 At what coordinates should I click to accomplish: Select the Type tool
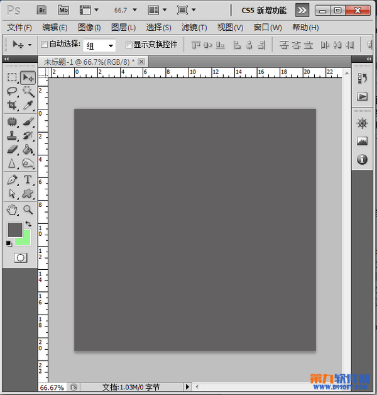click(x=28, y=180)
